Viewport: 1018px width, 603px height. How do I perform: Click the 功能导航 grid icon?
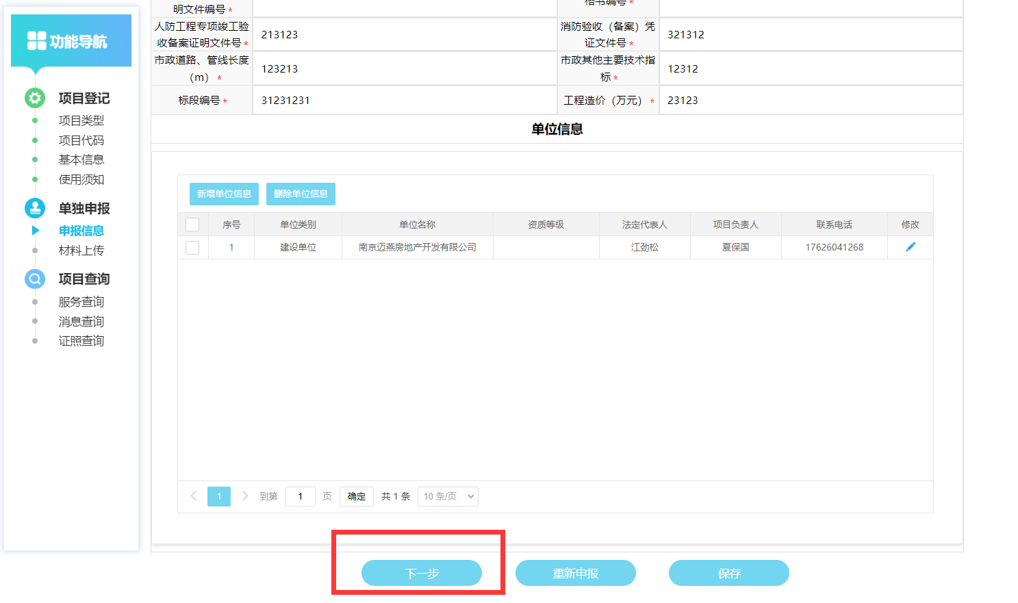pyautogui.click(x=36, y=41)
